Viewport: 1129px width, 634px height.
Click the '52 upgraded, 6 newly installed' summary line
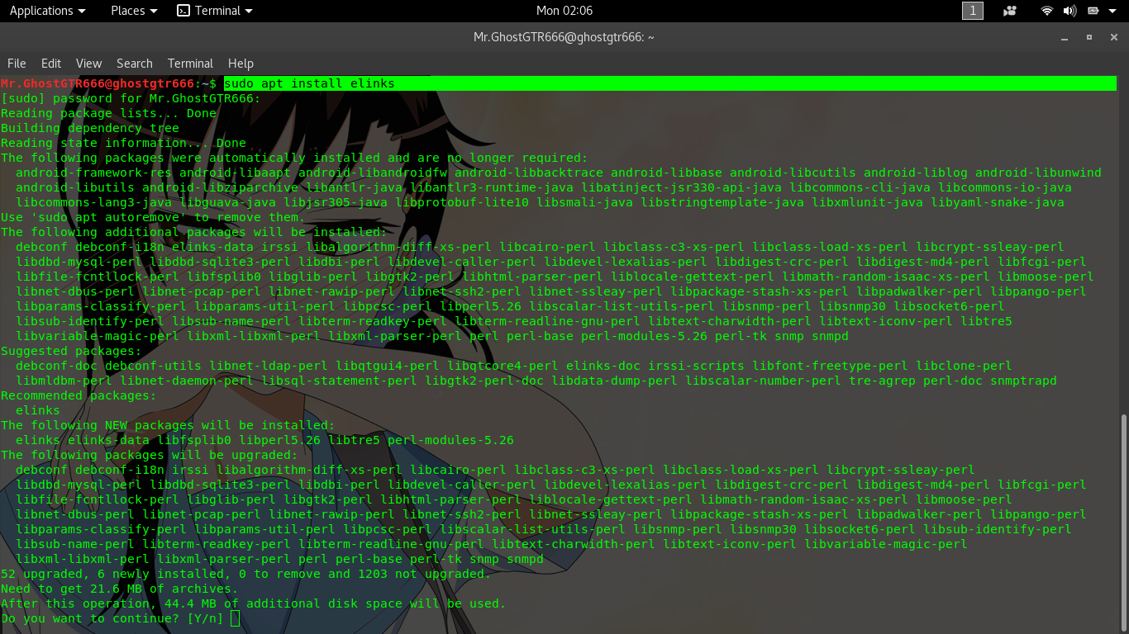point(245,574)
